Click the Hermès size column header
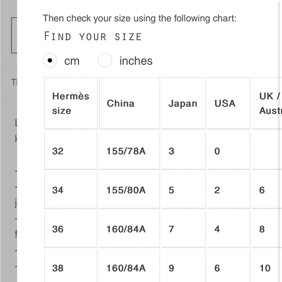 point(71,103)
